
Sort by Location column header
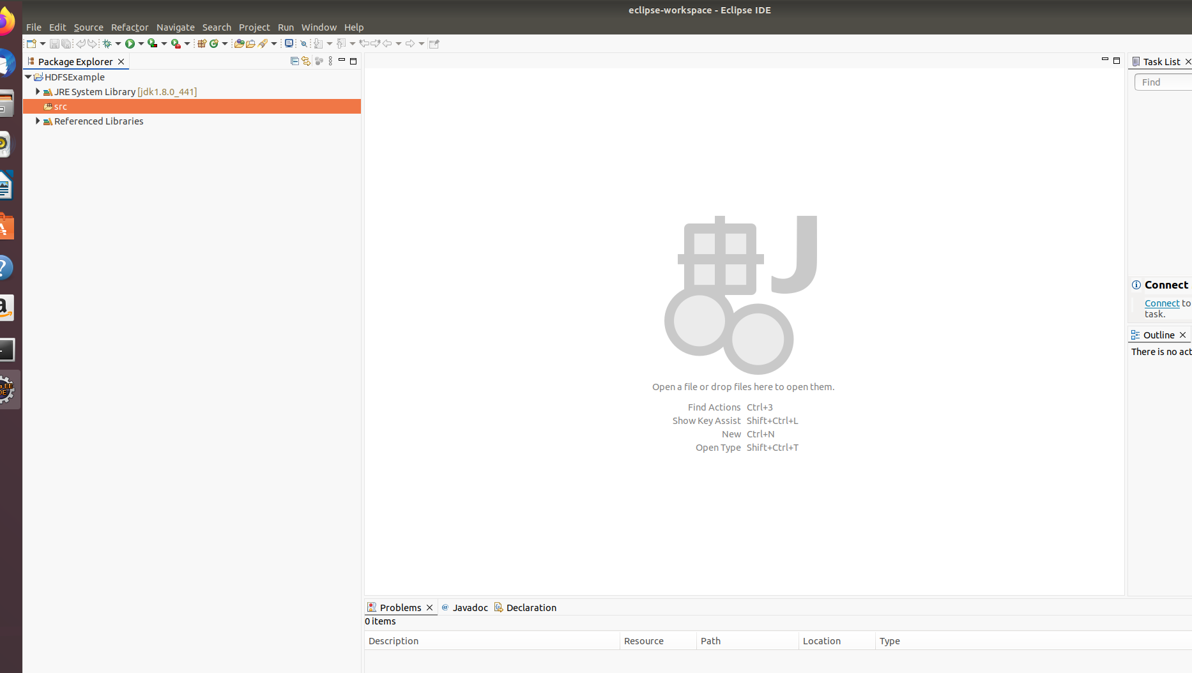pos(837,640)
